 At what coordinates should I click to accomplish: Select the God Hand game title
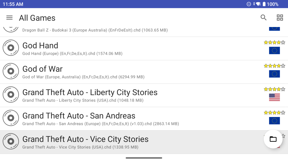click(x=40, y=46)
